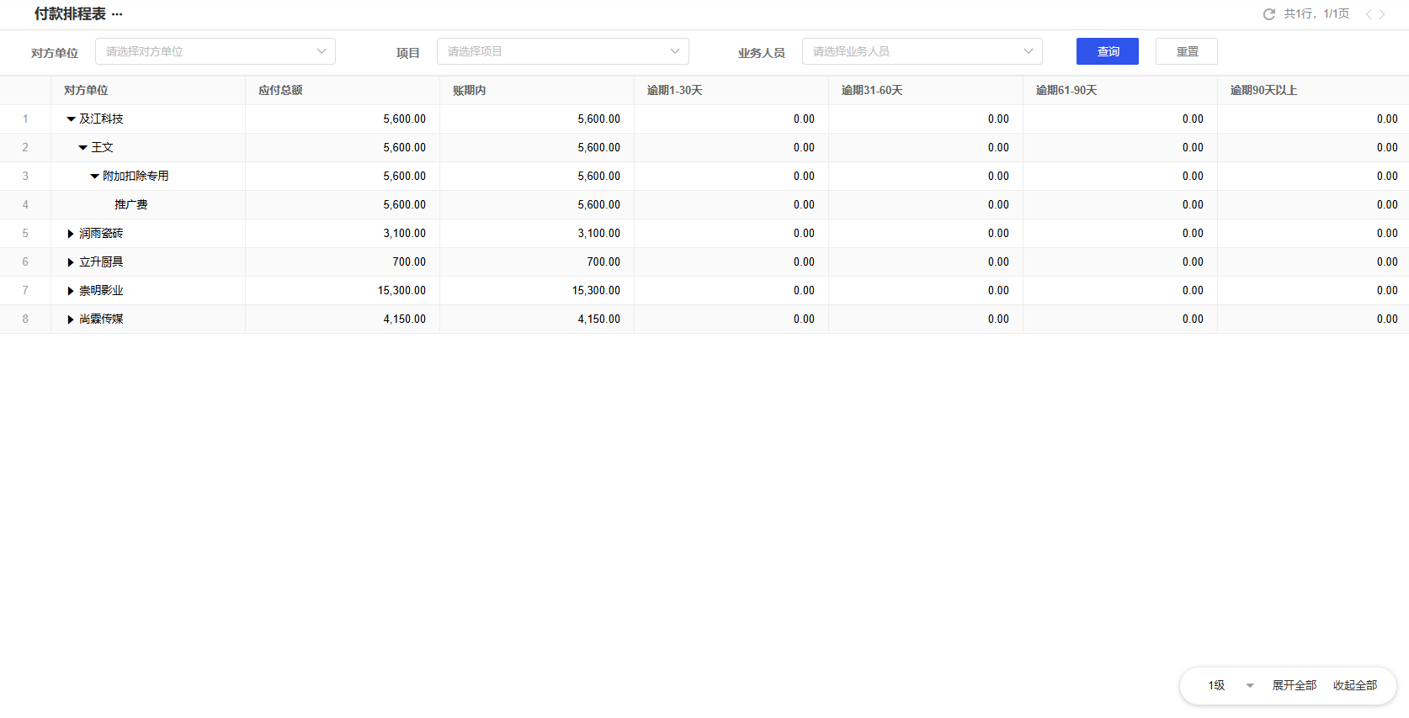Click 收起全部 to collapse all rows
The width and height of the screenshot is (1409, 718).
(x=1354, y=686)
